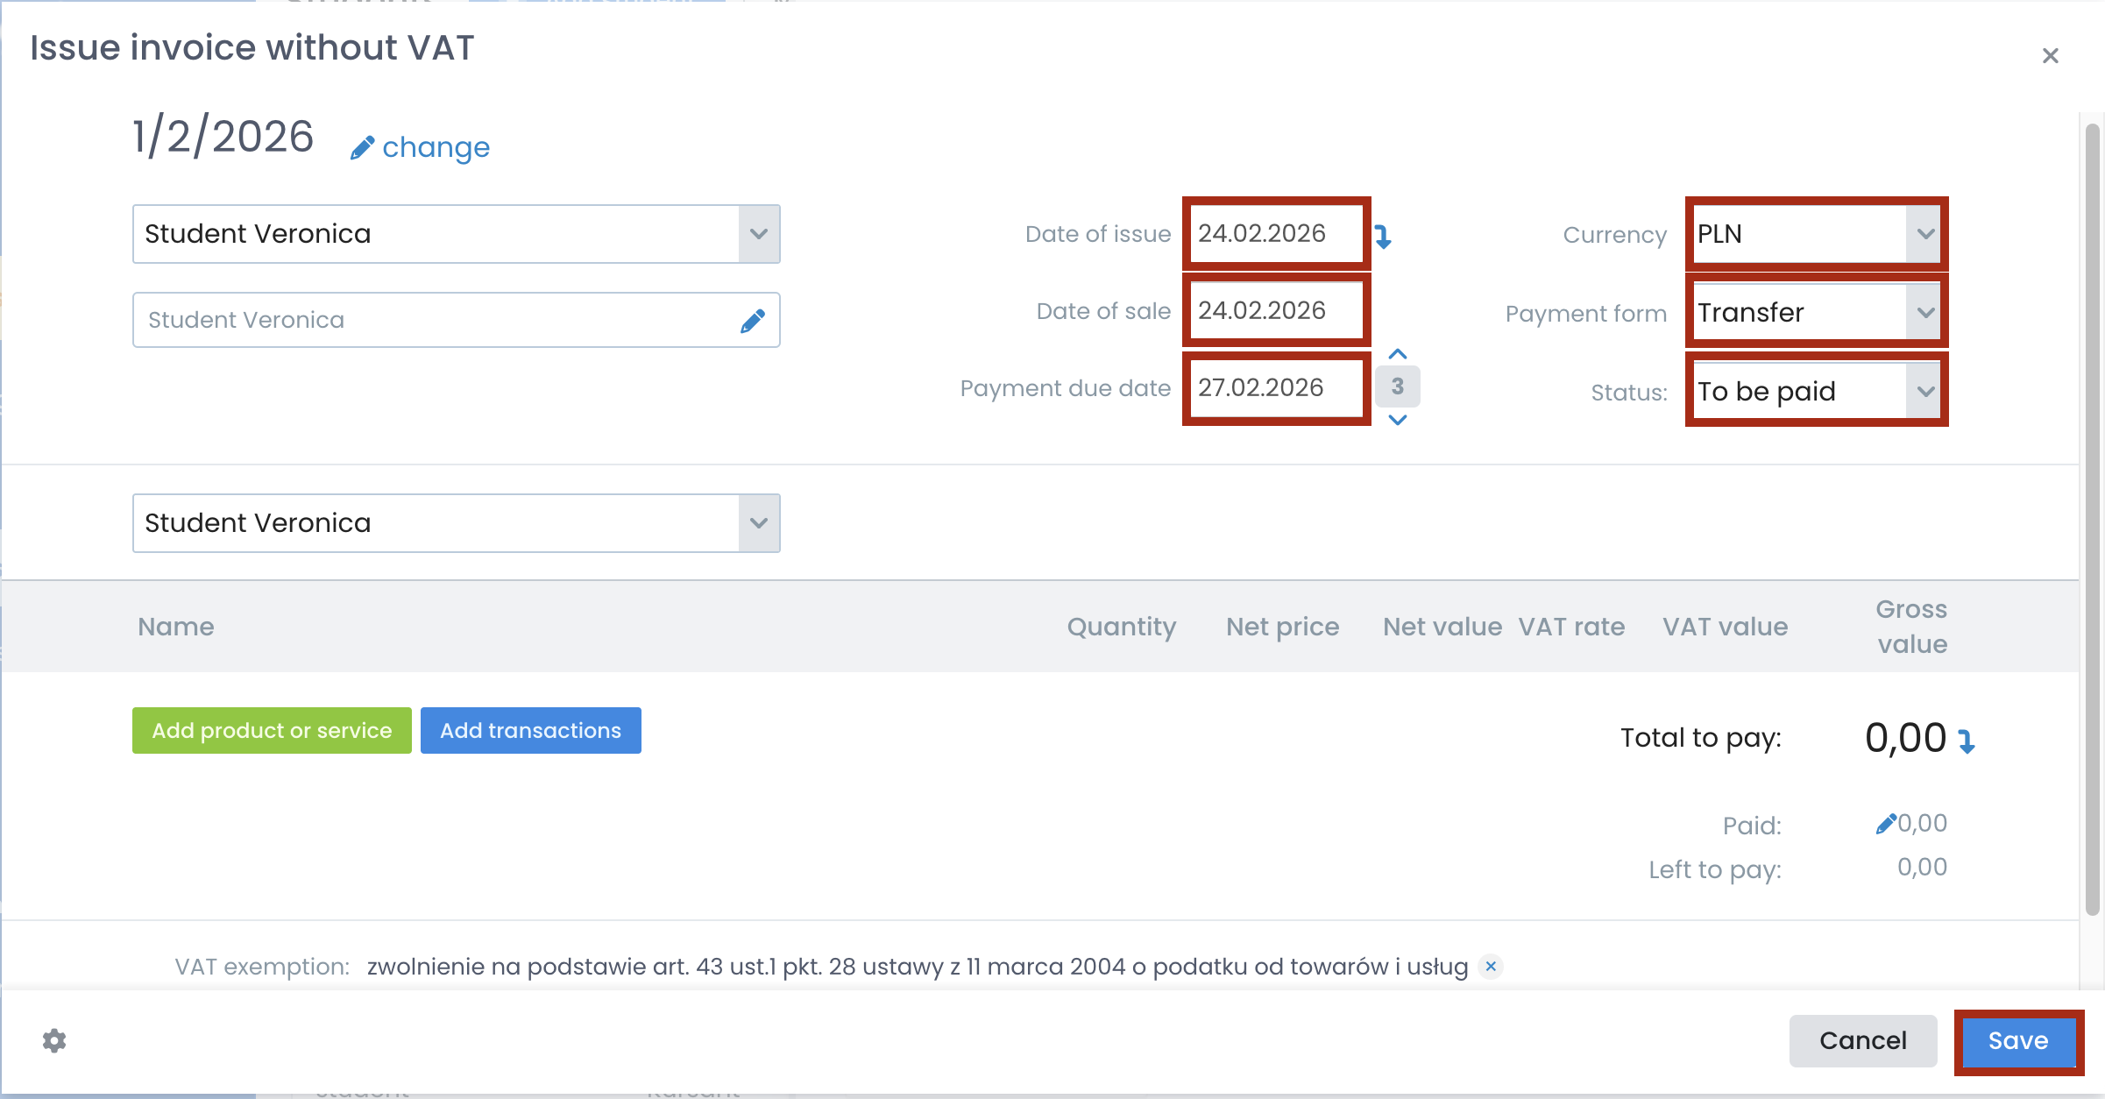Click blue arrow next to Total to pay
Image resolution: width=2105 pixels, height=1099 pixels.
click(1967, 741)
